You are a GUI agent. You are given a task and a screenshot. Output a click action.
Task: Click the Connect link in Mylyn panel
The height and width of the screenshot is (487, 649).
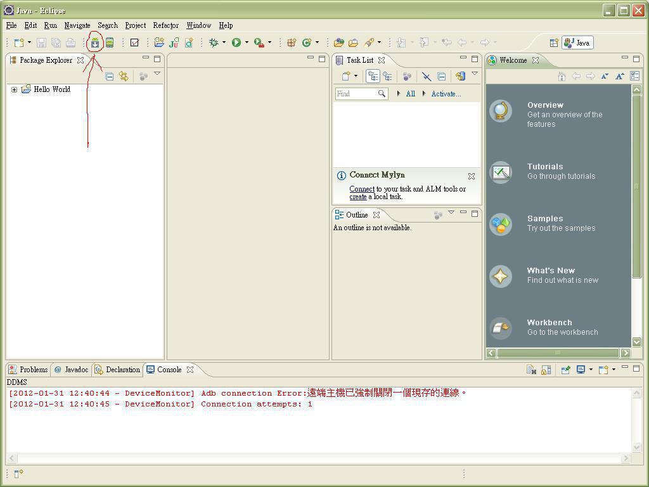click(361, 189)
